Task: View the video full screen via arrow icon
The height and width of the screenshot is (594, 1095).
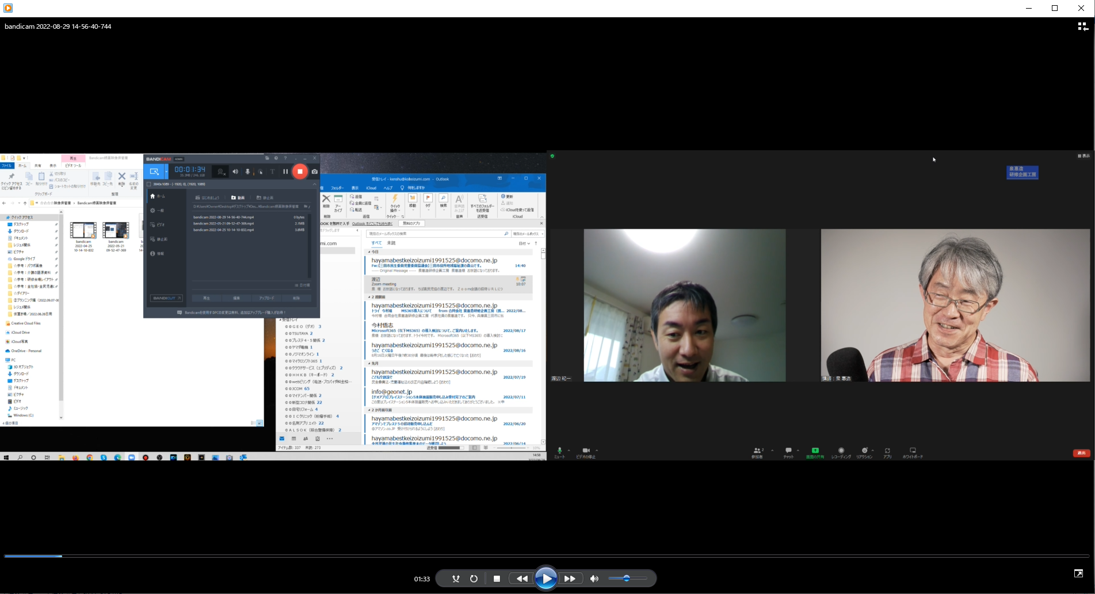Action: tap(1078, 573)
